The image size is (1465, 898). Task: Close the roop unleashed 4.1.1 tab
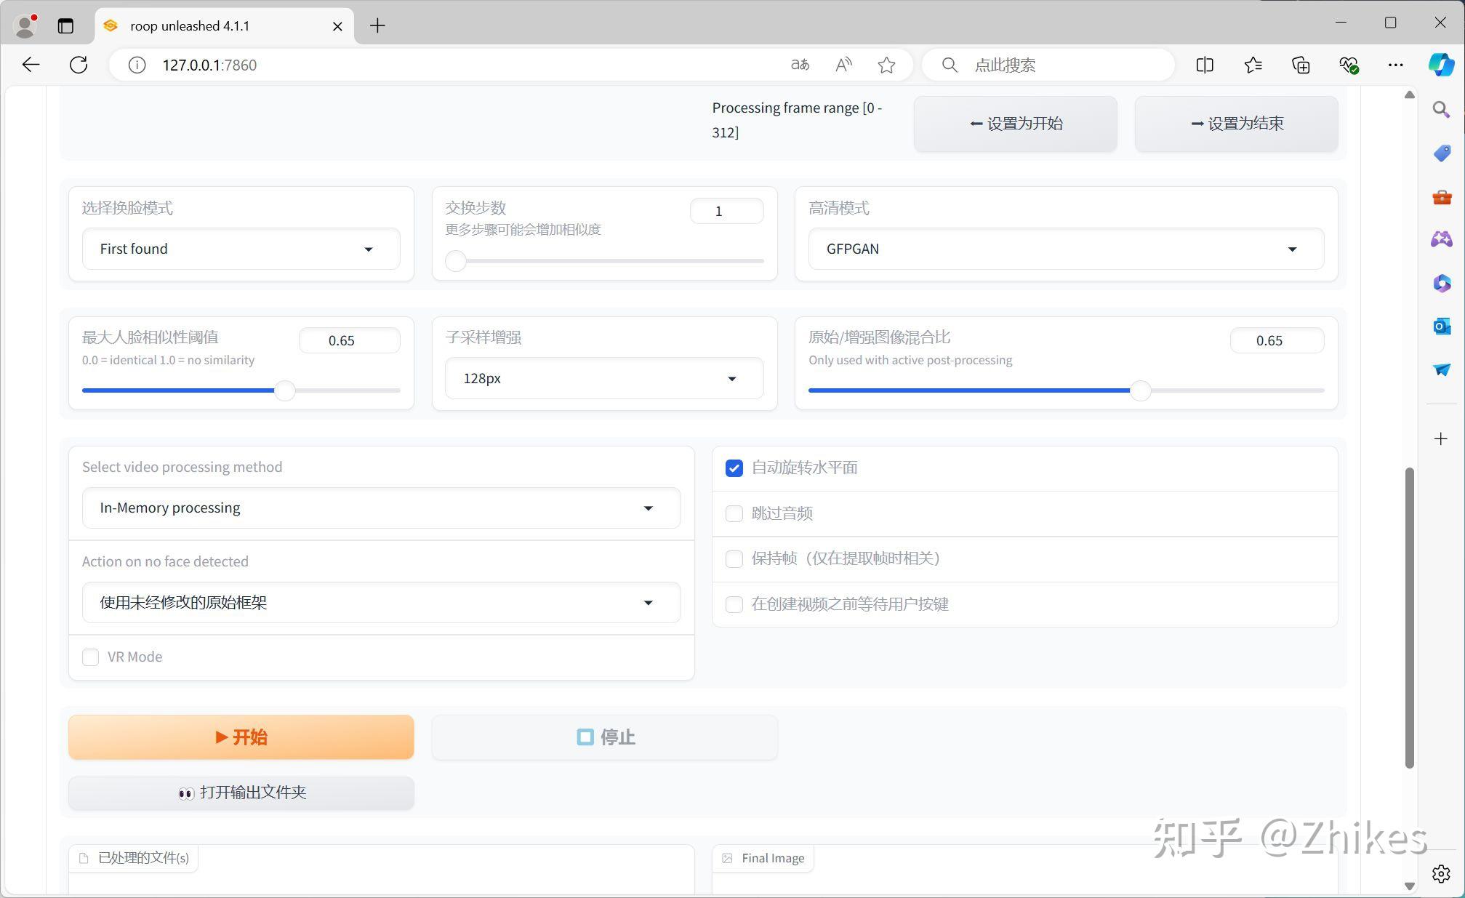337,26
